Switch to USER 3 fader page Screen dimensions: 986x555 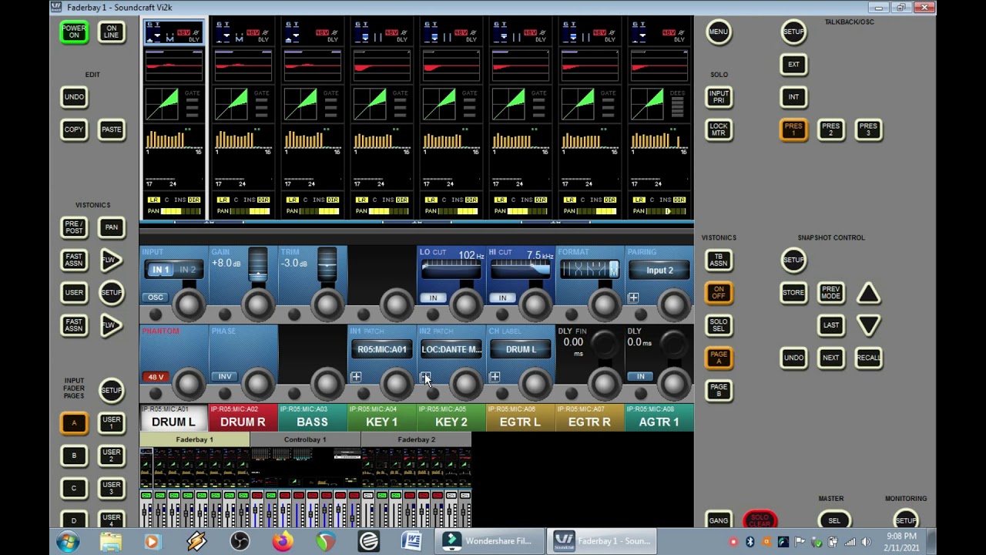(x=112, y=488)
